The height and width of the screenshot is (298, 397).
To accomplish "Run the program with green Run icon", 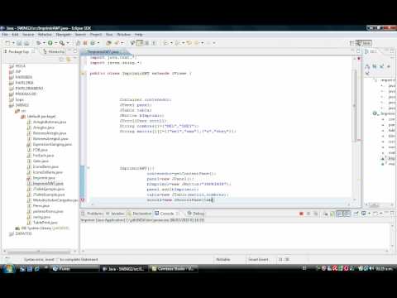I will tap(50, 43).
